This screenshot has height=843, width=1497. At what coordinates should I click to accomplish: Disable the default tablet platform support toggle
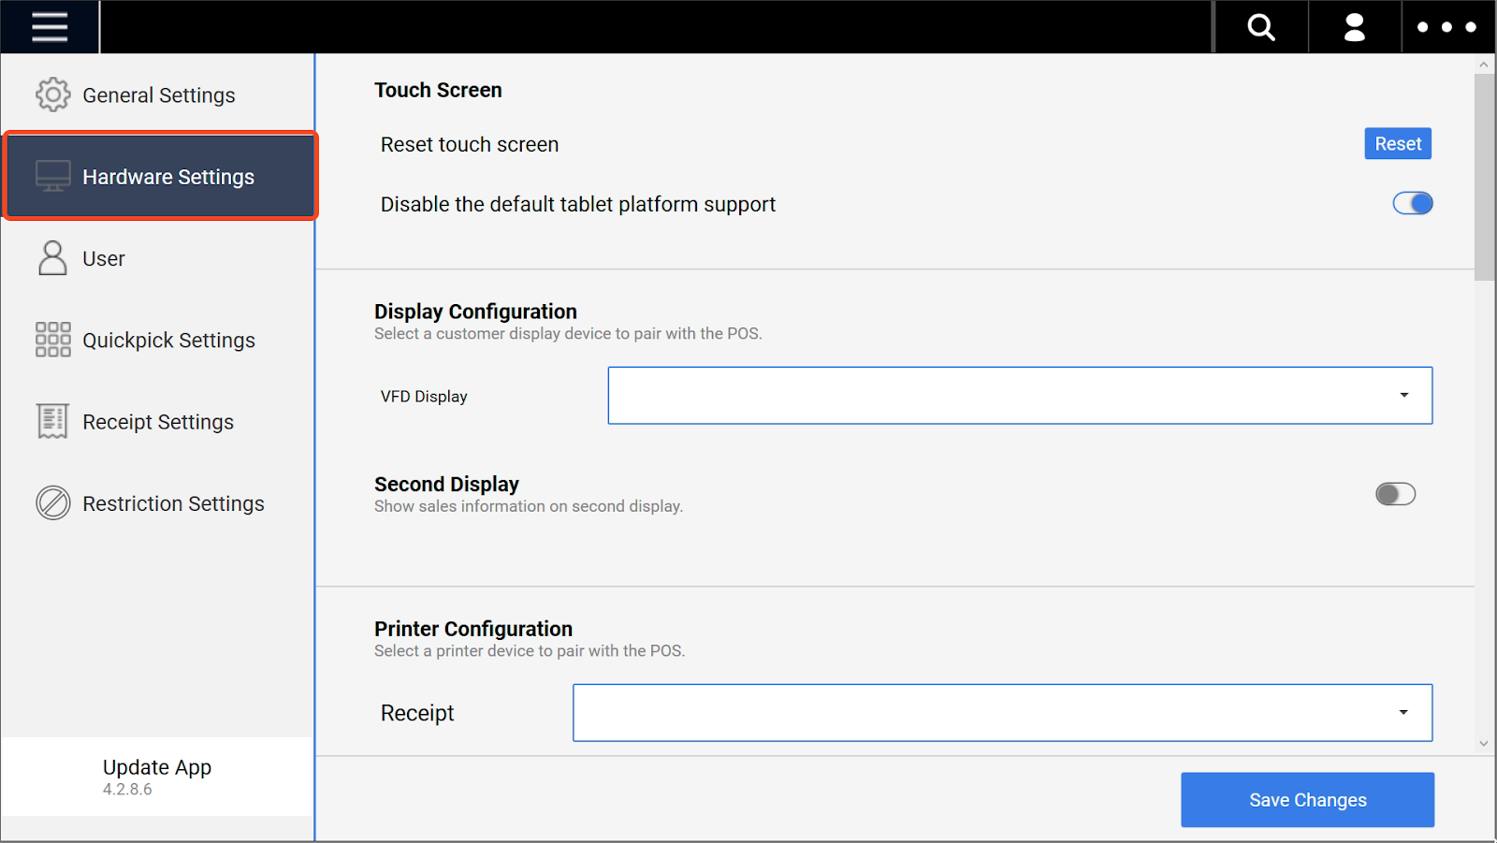click(1412, 203)
